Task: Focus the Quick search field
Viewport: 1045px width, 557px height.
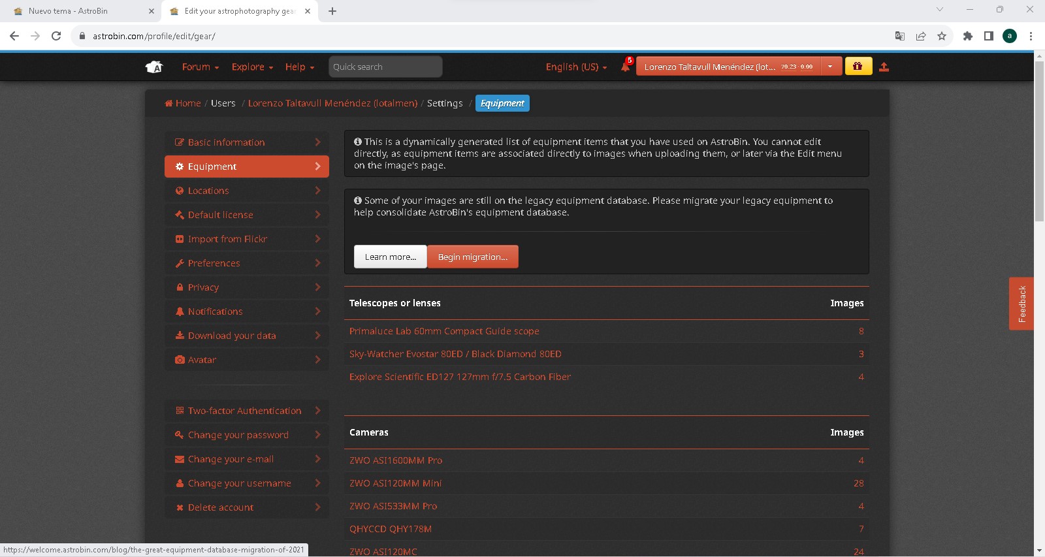Action: [385, 67]
